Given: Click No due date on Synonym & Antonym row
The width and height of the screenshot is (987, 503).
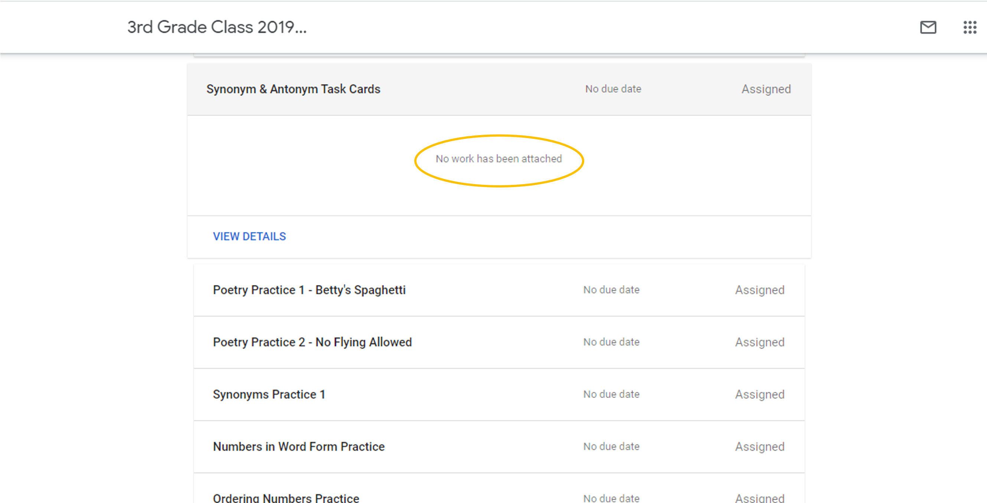Looking at the screenshot, I should pos(613,89).
